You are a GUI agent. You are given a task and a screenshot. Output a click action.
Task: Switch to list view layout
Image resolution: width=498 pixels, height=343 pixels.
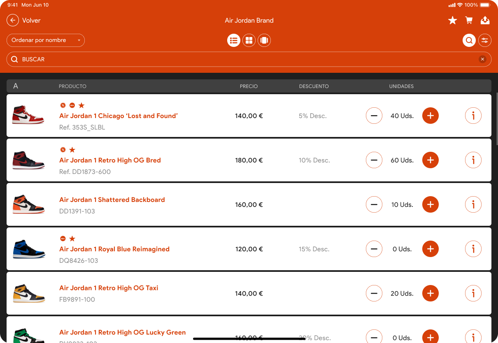pyautogui.click(x=234, y=40)
